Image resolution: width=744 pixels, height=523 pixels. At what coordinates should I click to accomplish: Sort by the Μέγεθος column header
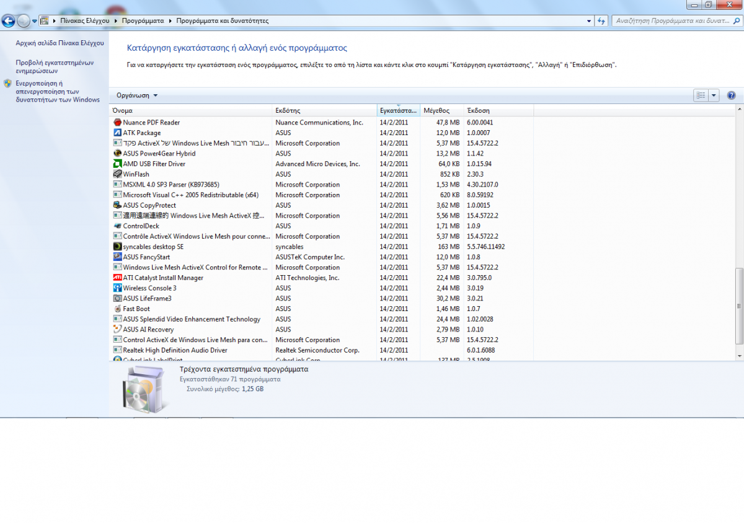[x=442, y=110]
